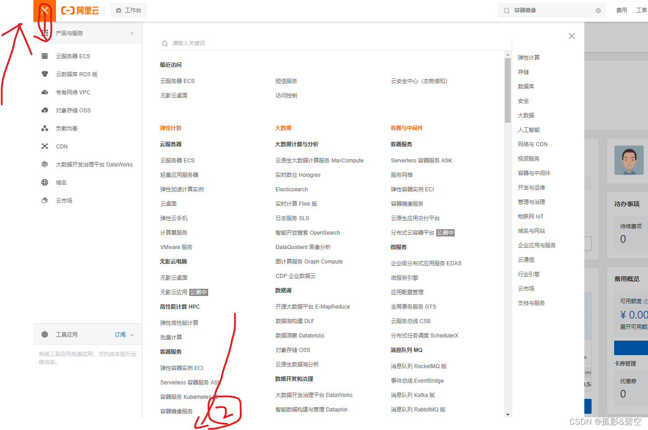Open recently visited 访问控制
Image resolution: width=648 pixels, height=430 pixels.
pyautogui.click(x=286, y=96)
